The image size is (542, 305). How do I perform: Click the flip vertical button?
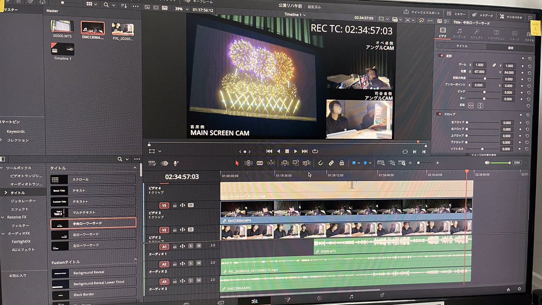click(481, 105)
